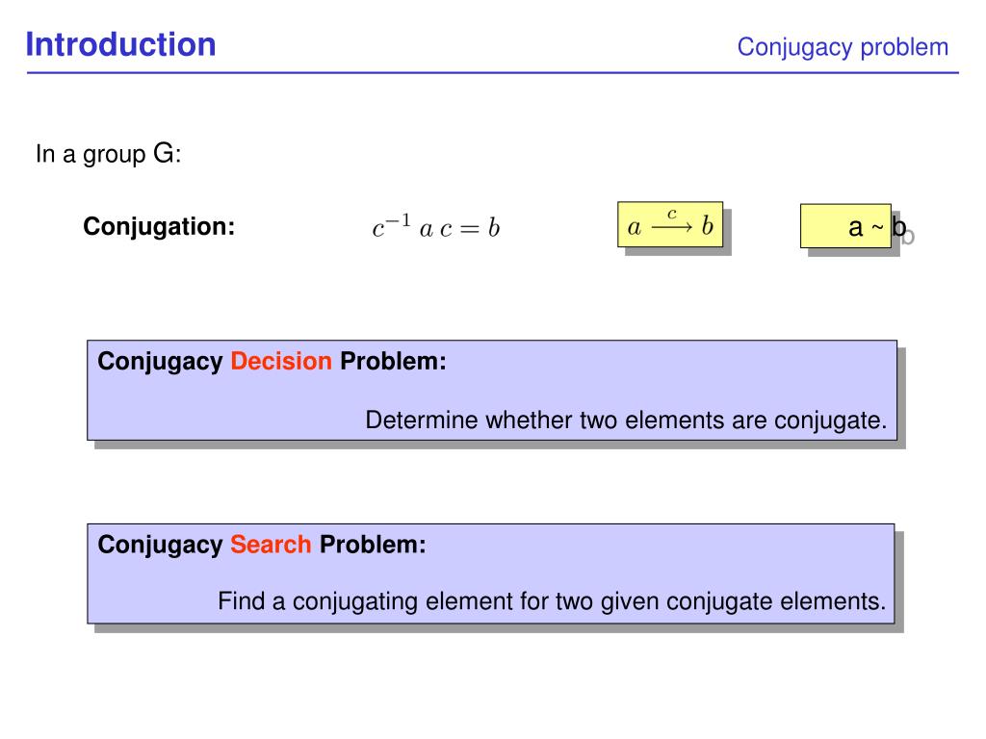Click the word Problem in Search box

(x=373, y=545)
